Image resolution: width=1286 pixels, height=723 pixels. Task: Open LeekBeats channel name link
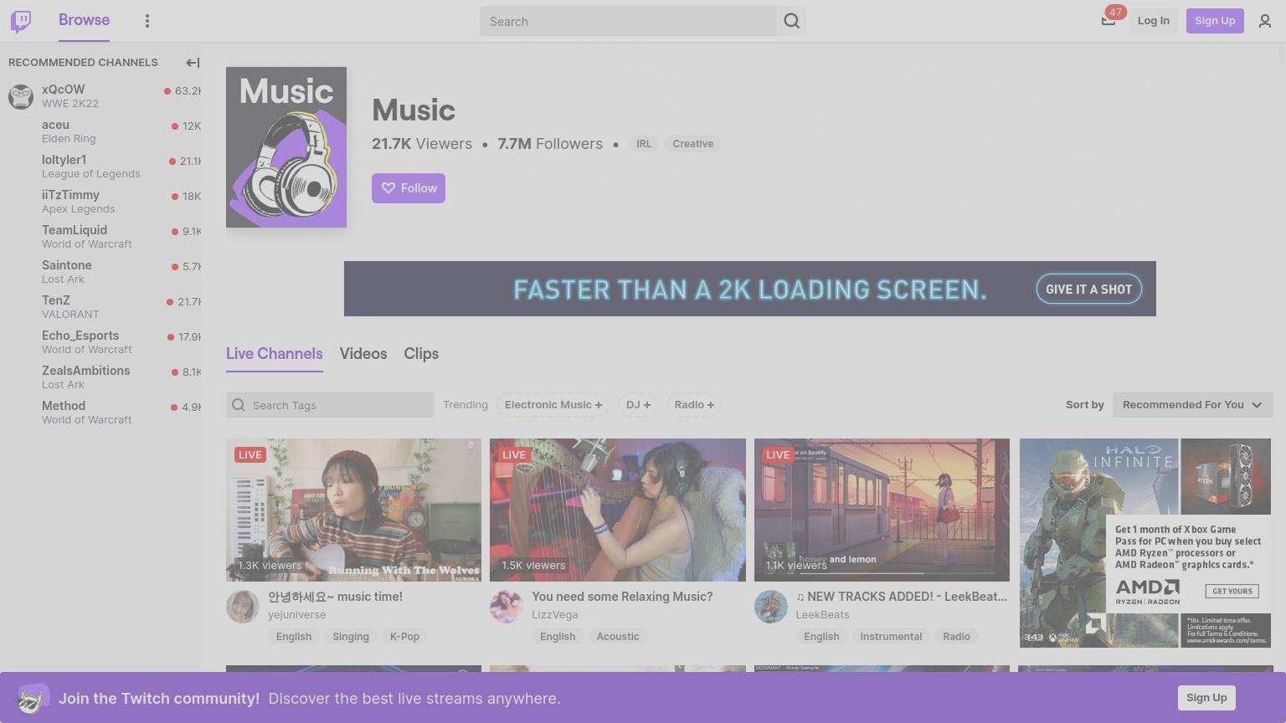coord(822,615)
